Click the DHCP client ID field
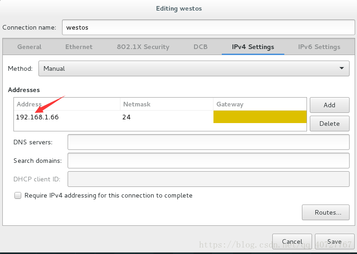The image size is (357, 254). 208,179
